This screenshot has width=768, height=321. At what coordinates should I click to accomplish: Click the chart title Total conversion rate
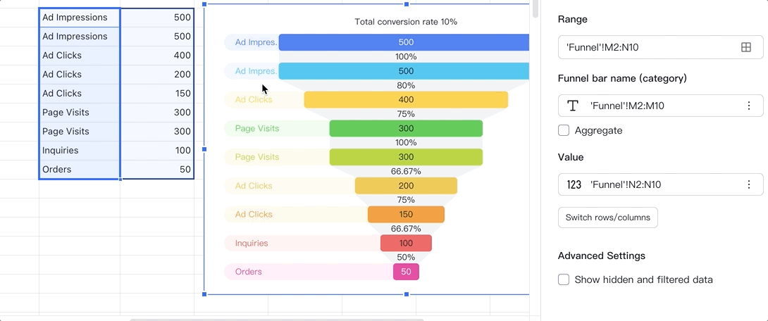(x=406, y=22)
